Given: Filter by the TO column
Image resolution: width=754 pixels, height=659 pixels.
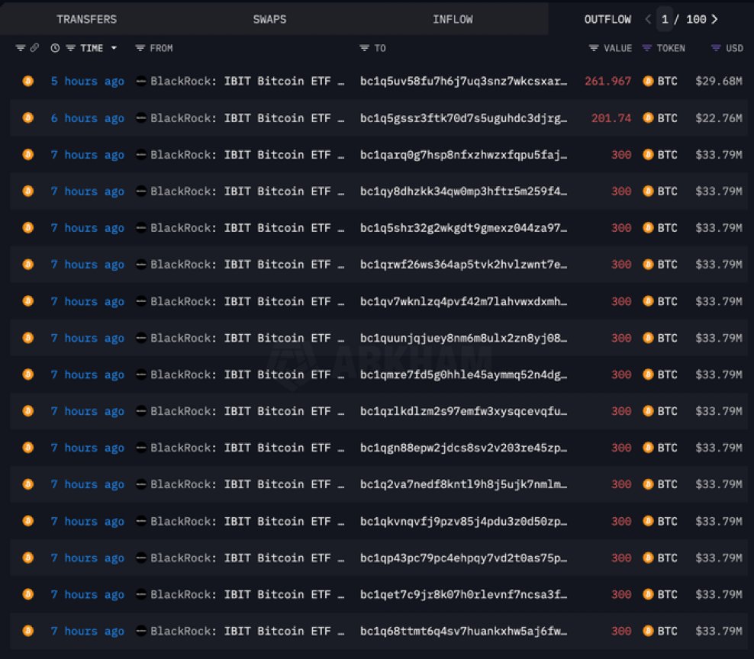Looking at the screenshot, I should (365, 48).
